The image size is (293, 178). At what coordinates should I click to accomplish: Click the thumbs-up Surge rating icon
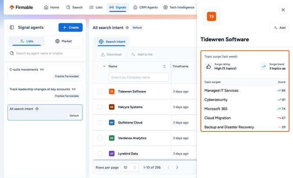click(x=208, y=66)
